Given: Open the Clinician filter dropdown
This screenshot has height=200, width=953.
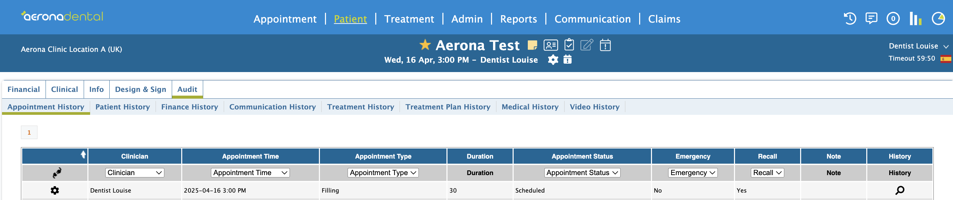Looking at the screenshot, I should (x=135, y=173).
